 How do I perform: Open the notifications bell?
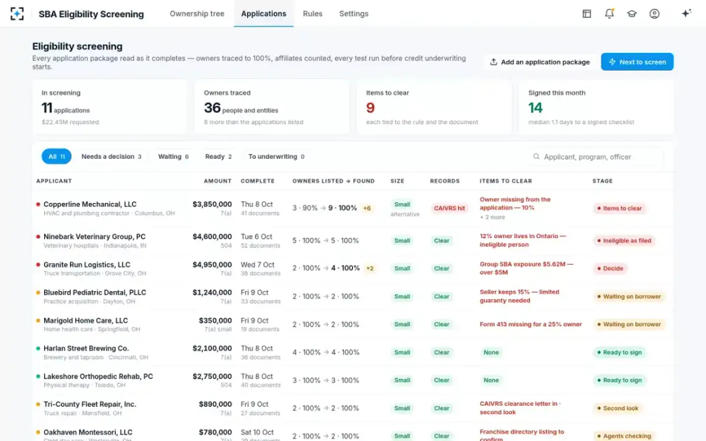click(x=609, y=14)
